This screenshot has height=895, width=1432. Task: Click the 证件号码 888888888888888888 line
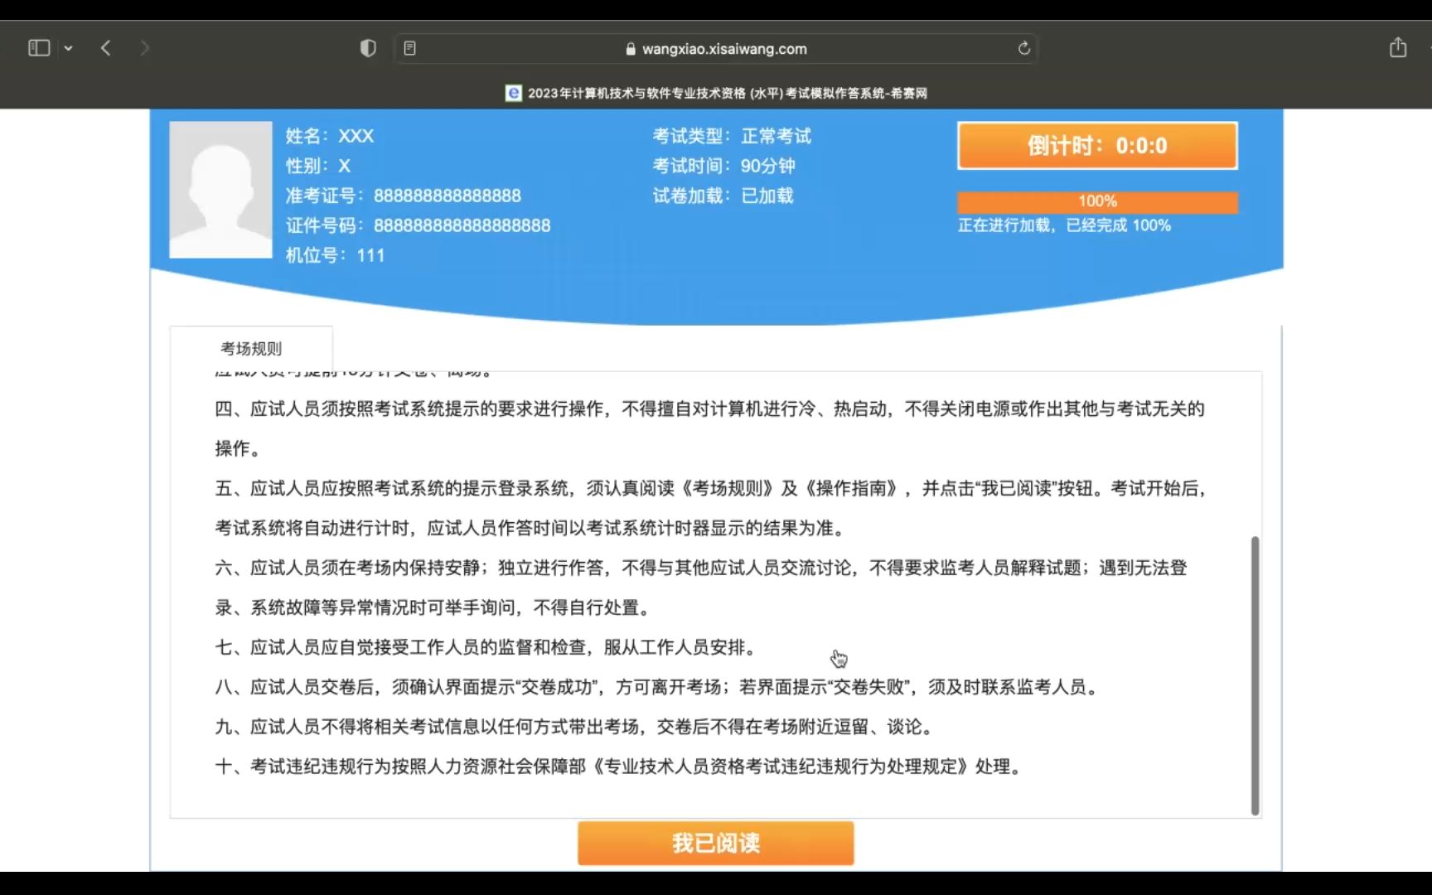click(x=418, y=225)
